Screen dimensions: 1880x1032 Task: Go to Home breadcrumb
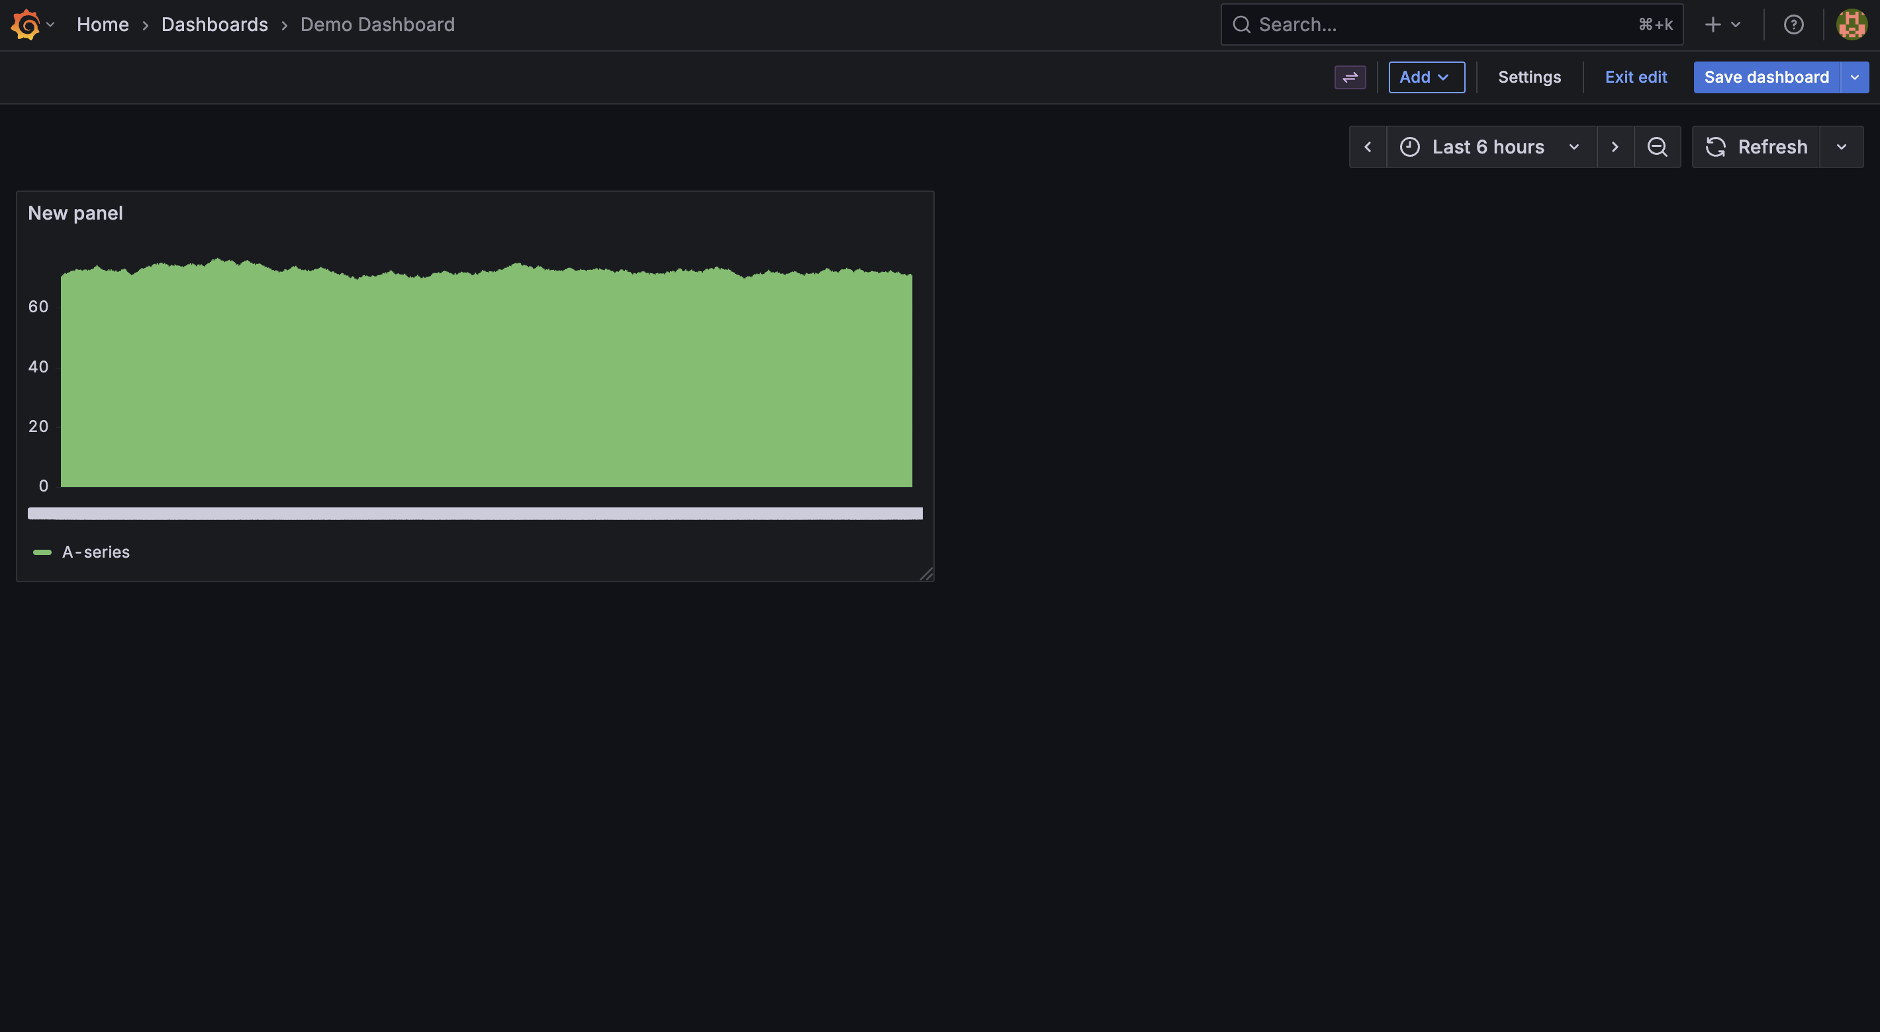(103, 24)
